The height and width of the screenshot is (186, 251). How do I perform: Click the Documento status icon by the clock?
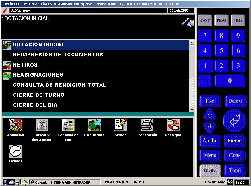click(x=230, y=182)
